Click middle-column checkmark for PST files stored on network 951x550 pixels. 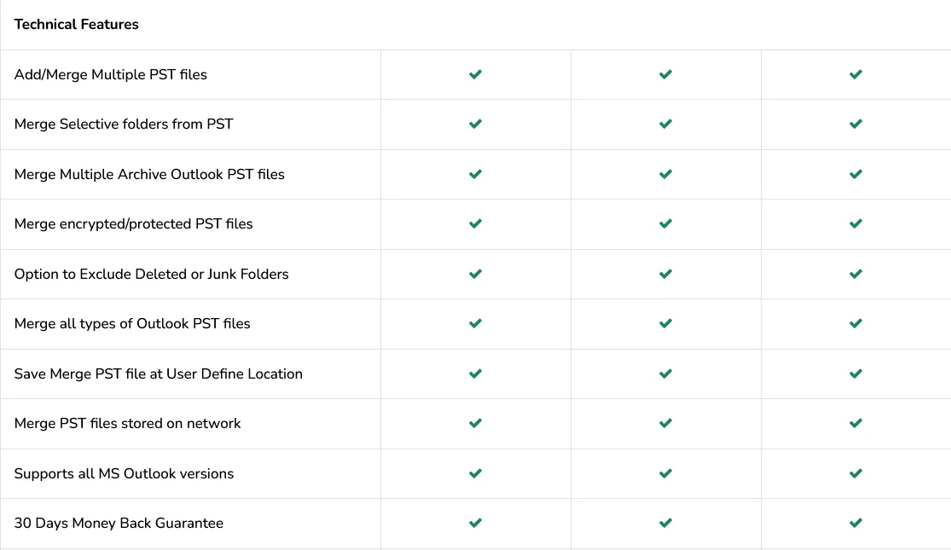coord(666,424)
